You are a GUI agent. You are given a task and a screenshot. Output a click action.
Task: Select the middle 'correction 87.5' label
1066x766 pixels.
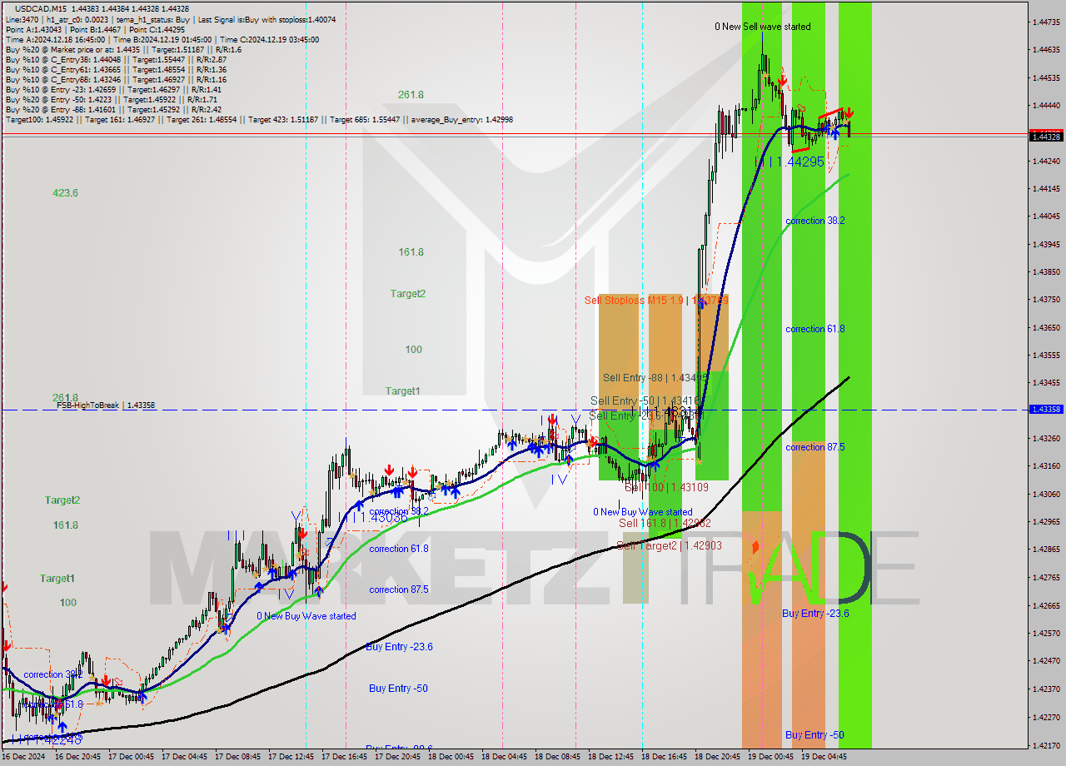pos(399,589)
